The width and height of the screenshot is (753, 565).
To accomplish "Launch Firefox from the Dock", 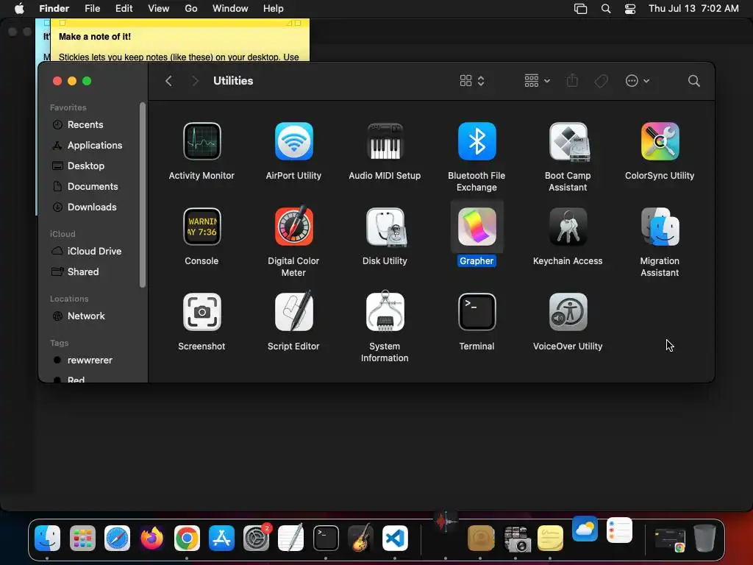I will click(x=151, y=538).
